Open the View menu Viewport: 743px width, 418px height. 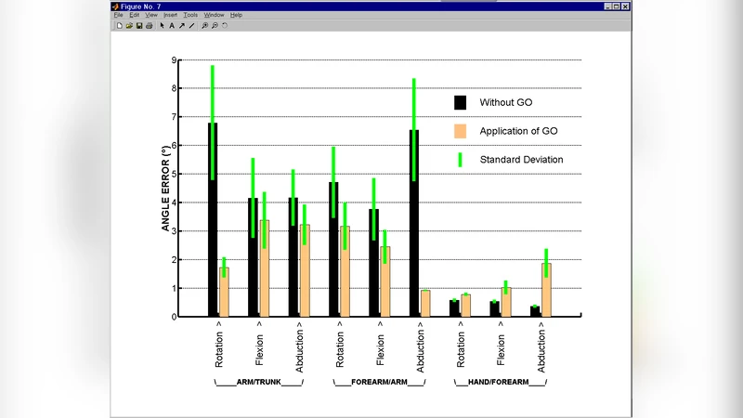(x=151, y=15)
